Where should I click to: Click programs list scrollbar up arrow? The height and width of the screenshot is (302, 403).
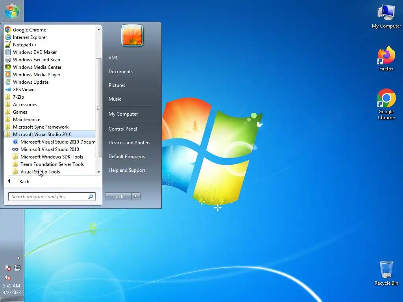(99, 29)
